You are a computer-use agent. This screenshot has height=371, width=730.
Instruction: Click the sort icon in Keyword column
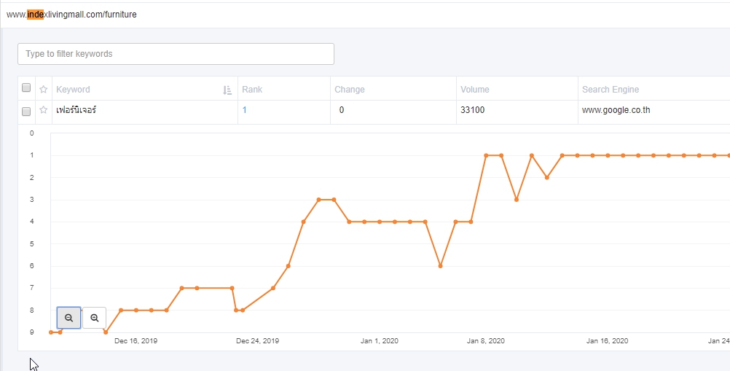227,90
